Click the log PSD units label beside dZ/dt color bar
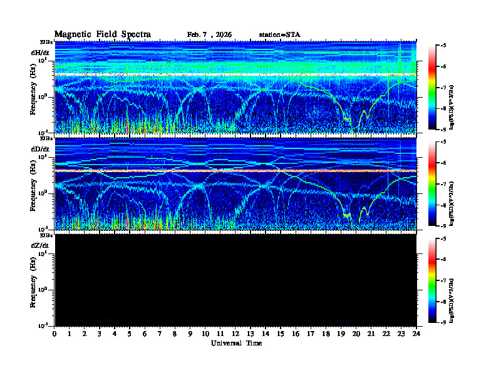 coord(452,300)
